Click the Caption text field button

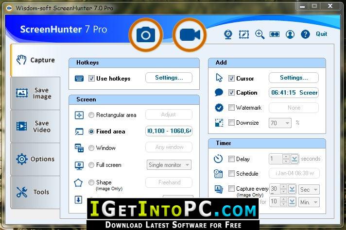pyautogui.click(x=294, y=93)
